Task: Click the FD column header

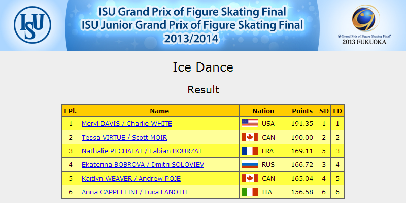Action: [337, 111]
